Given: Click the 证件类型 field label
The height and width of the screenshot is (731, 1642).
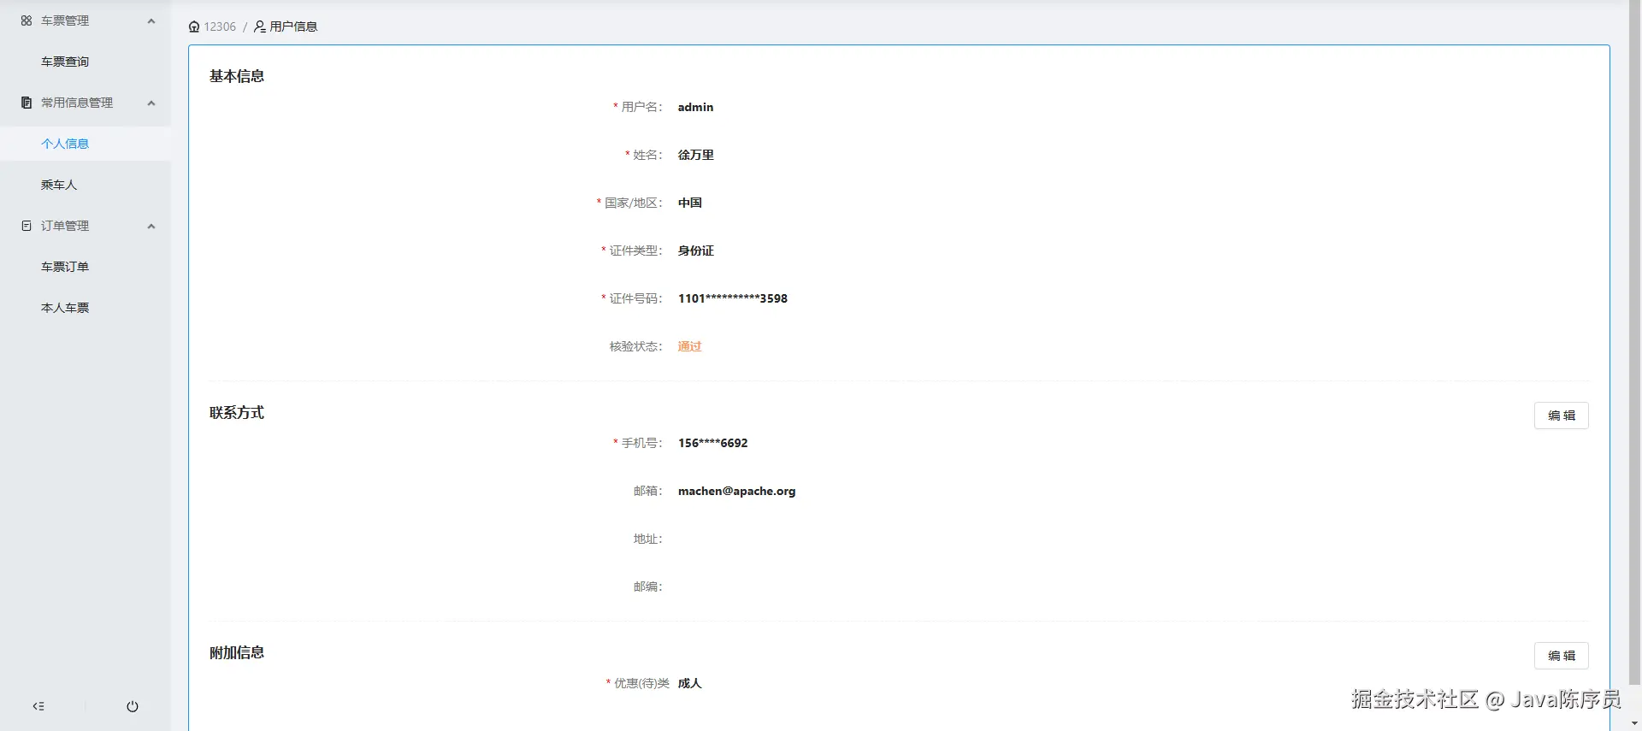Looking at the screenshot, I should [x=635, y=251].
